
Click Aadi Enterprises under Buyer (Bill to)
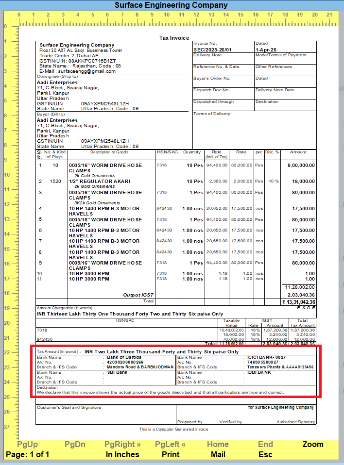[x=57, y=120]
